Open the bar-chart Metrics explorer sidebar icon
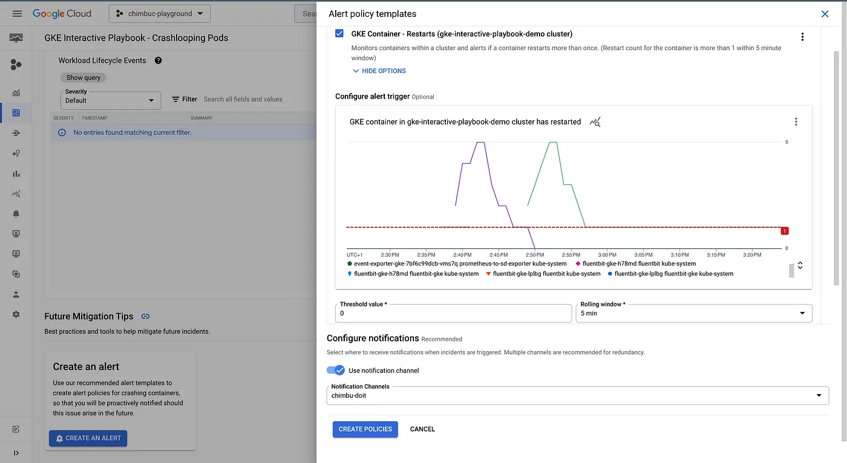Viewport: 847px width, 463px height. [x=16, y=174]
